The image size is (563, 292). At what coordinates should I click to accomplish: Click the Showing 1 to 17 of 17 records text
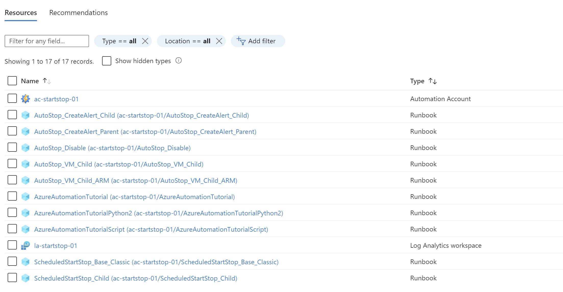pos(49,61)
